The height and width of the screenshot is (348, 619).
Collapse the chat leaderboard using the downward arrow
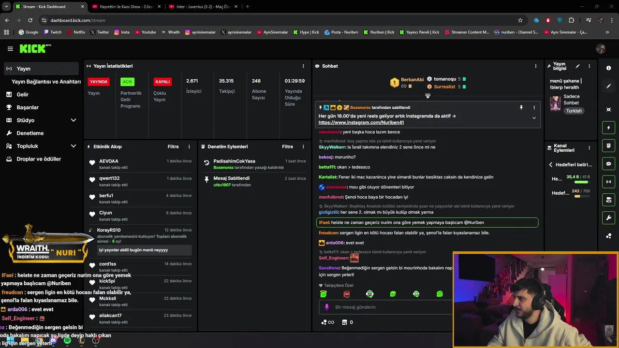(x=427, y=96)
